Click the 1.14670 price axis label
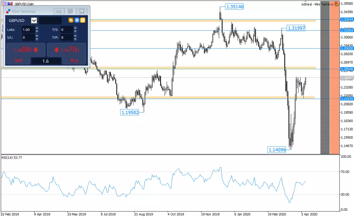 pos(347,146)
